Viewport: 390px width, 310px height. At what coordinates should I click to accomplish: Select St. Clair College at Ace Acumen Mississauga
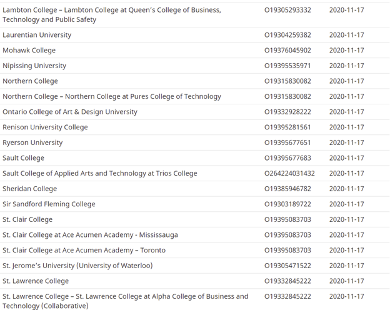tap(90, 235)
